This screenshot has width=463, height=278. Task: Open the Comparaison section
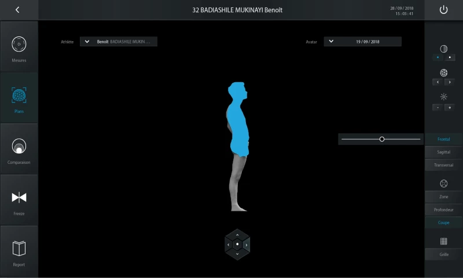coord(19,149)
